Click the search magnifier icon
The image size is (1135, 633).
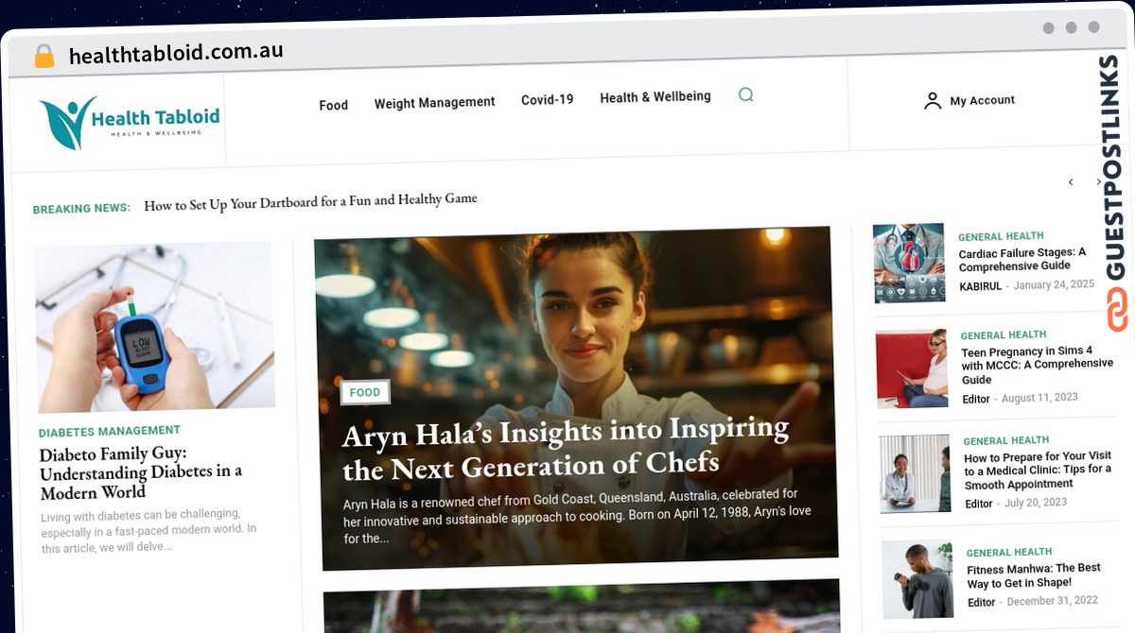point(745,94)
